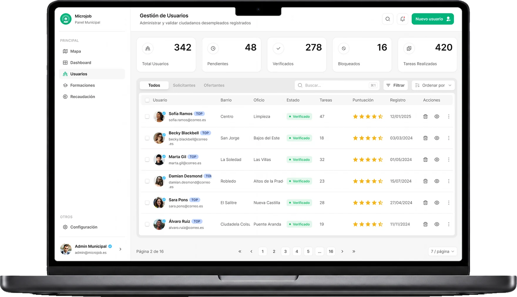517x297 pixels.
Task: Switch to the Ofertantes tab
Action: (x=214, y=85)
